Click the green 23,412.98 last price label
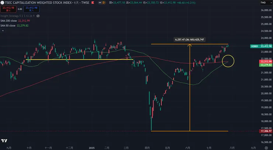Viewport: 273px width, 150px height. click(x=266, y=46)
